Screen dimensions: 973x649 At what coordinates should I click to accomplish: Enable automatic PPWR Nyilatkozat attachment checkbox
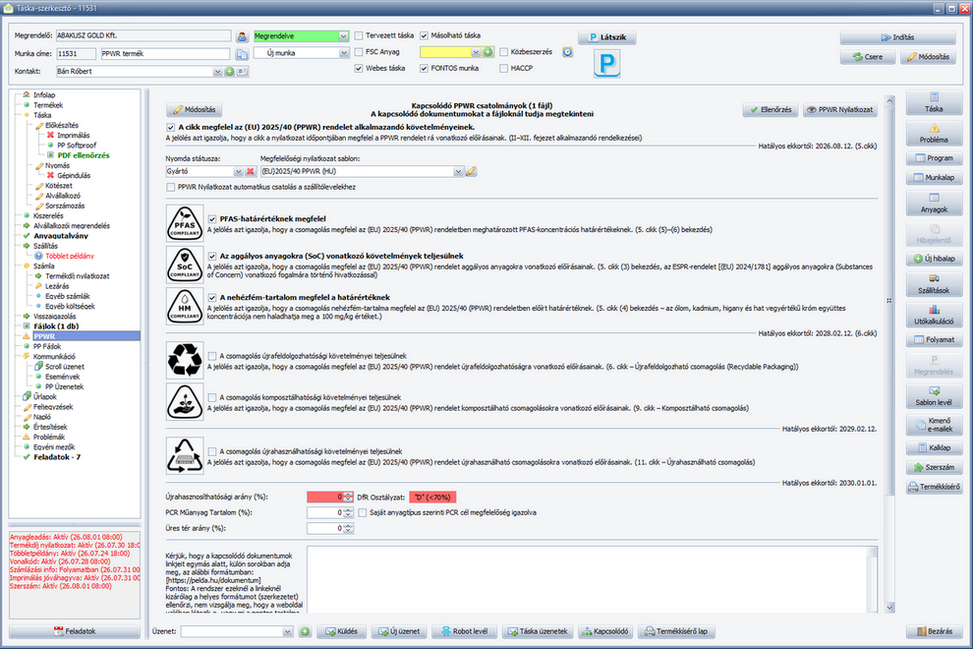[x=171, y=187]
